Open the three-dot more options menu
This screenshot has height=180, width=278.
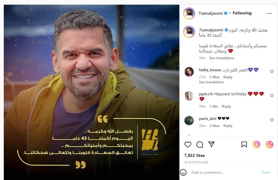coord(269,13)
